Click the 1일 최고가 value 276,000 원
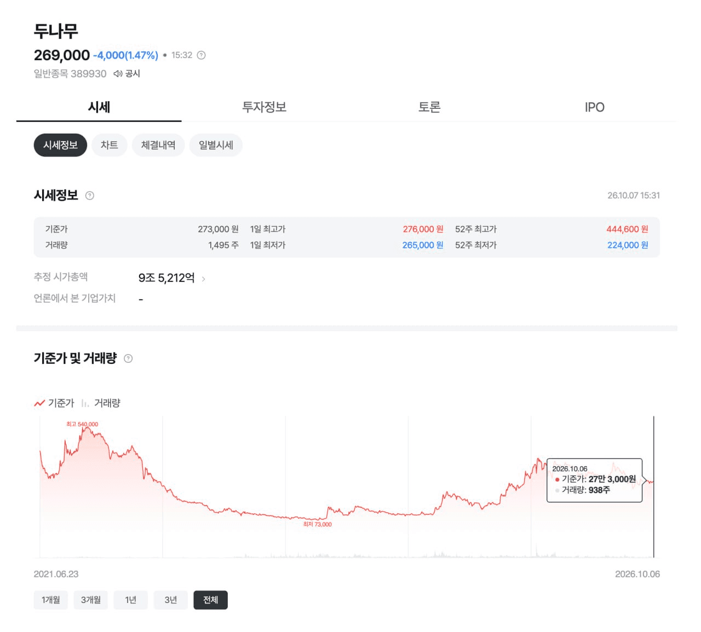Screen dimensions: 701x632 (423, 229)
